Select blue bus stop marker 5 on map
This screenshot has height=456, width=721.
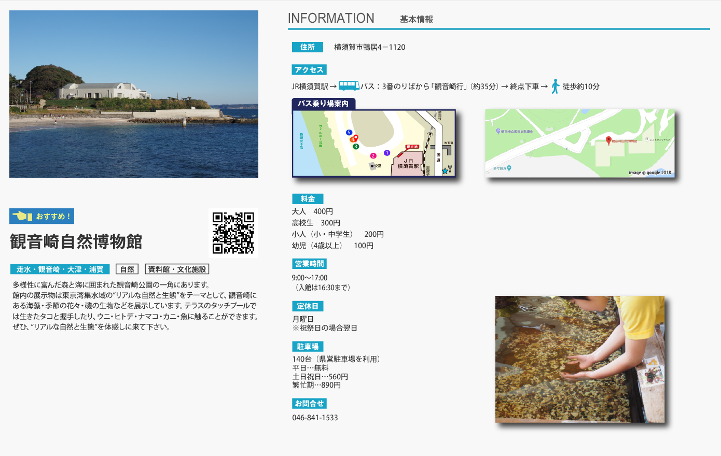click(349, 133)
